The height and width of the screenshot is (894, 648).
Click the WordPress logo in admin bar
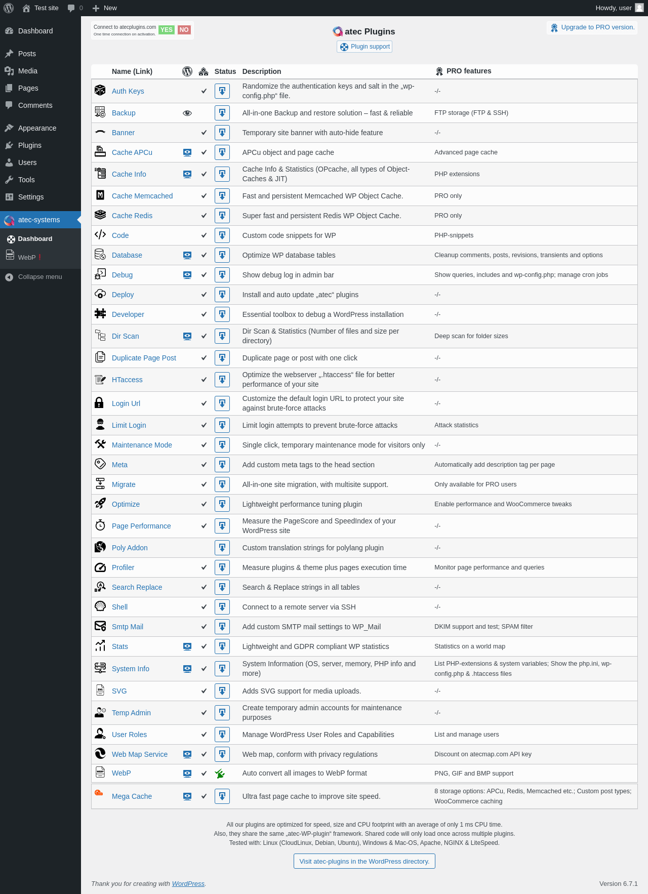pyautogui.click(x=9, y=8)
